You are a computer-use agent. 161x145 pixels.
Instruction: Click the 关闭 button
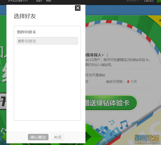point(58,137)
